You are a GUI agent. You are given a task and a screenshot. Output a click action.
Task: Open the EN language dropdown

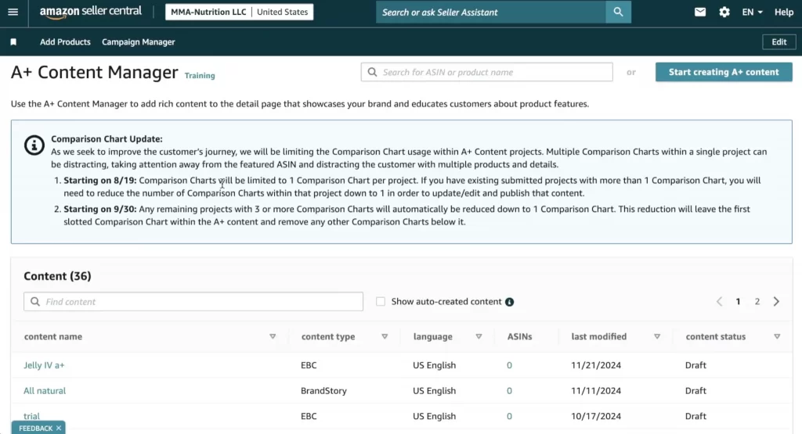point(752,12)
